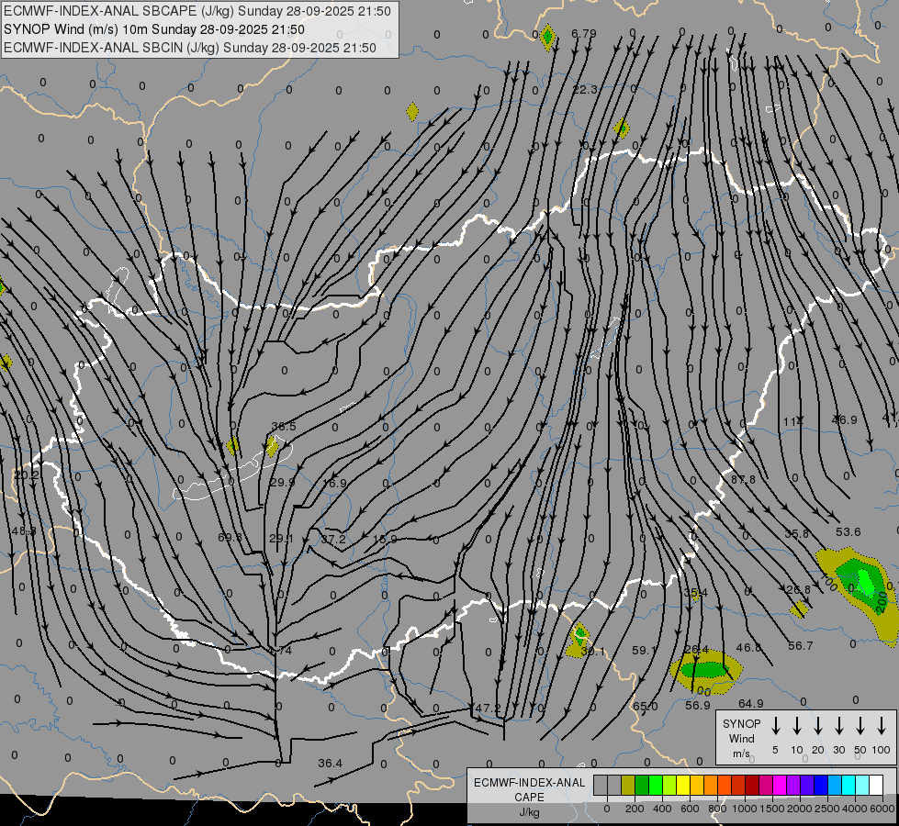Pick the olive swatch in the CAPE scale
This screenshot has height=826, width=899.
(628, 786)
